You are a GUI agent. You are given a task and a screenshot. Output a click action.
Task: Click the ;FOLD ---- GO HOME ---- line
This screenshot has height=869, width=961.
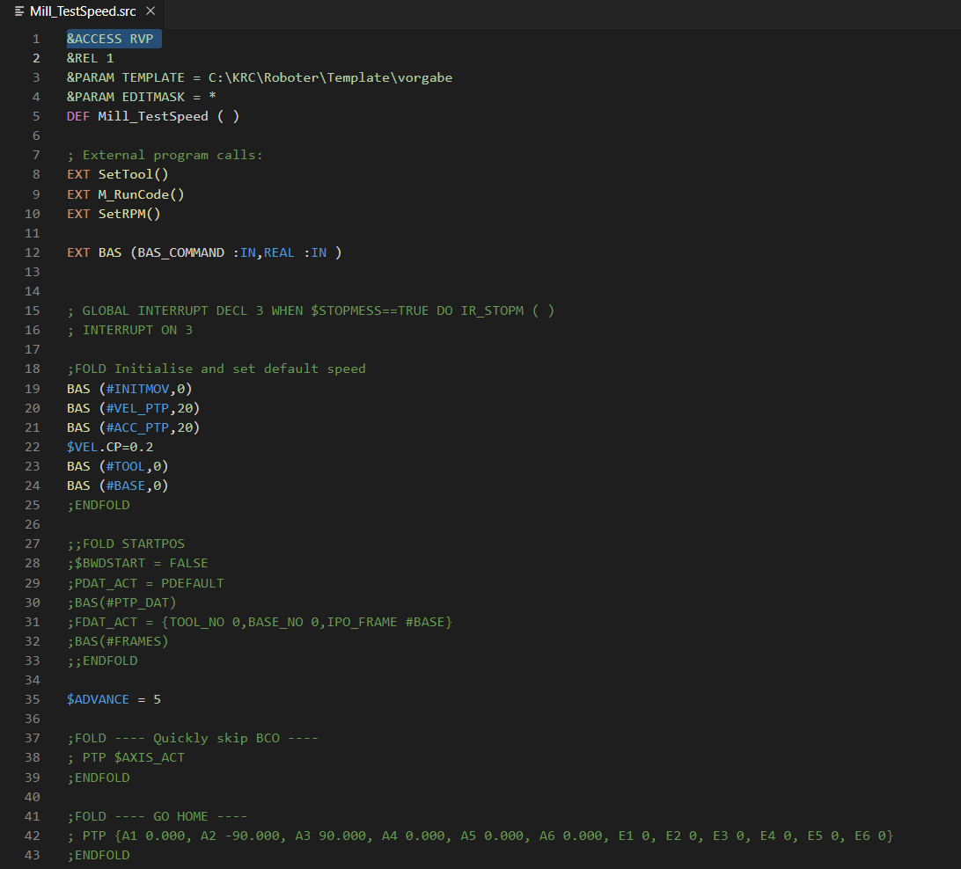click(157, 816)
